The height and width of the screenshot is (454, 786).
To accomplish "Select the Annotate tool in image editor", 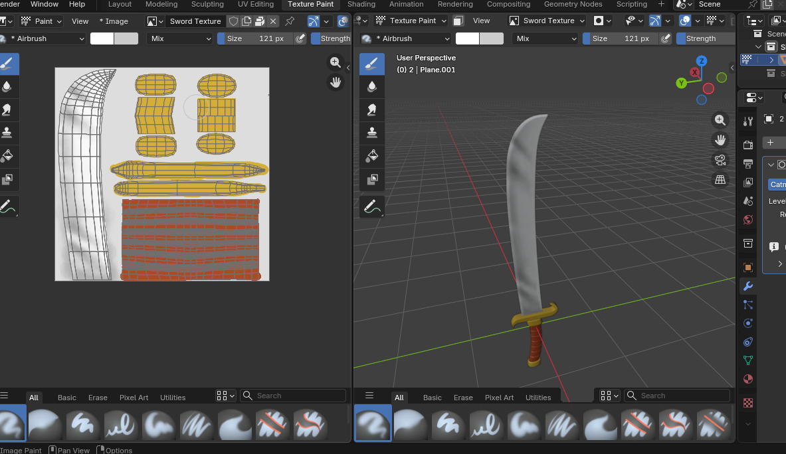I will [7, 206].
